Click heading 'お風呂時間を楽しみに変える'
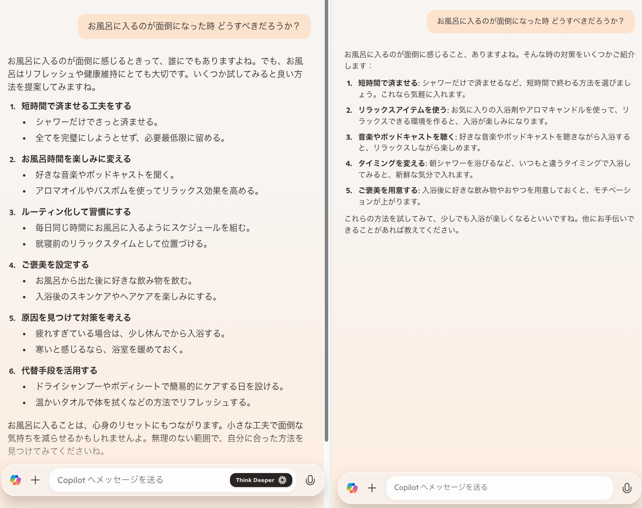 (x=76, y=159)
